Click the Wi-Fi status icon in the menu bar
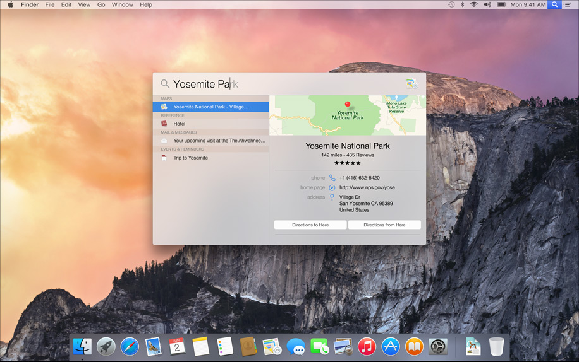Viewport: 579px width, 362px height. tap(473, 4)
